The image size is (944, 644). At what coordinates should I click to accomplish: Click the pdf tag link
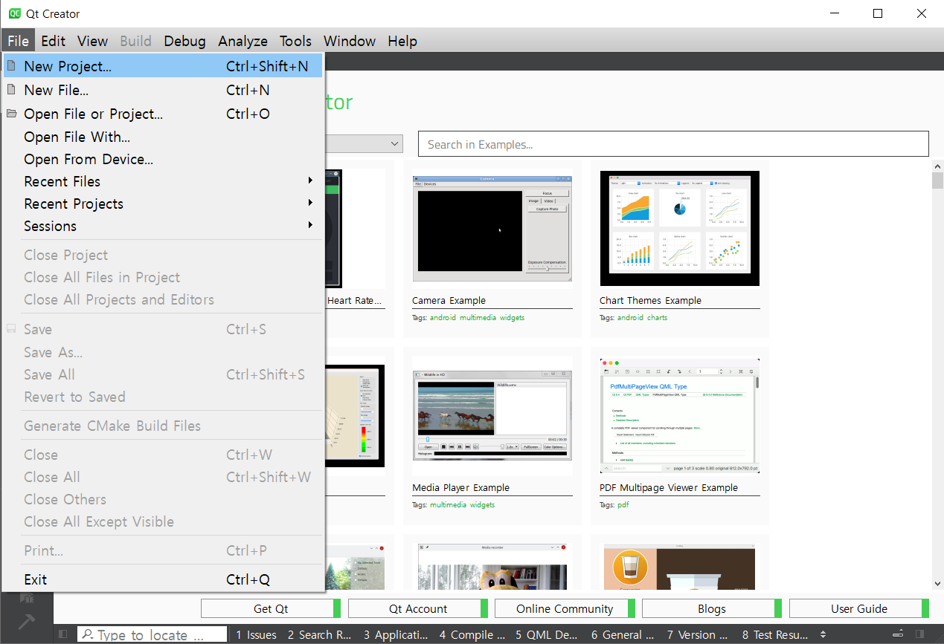point(624,504)
